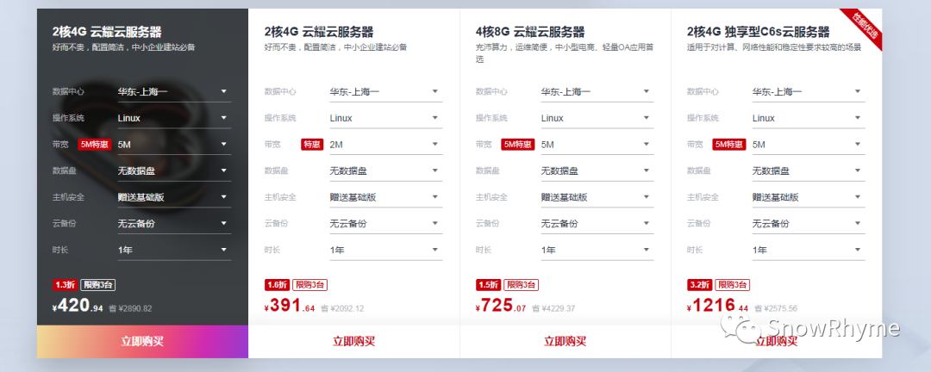Image resolution: width=931 pixels, height=372 pixels.
Task: Click the 5M特惠 badge in 4核8G card
Action: 518,144
